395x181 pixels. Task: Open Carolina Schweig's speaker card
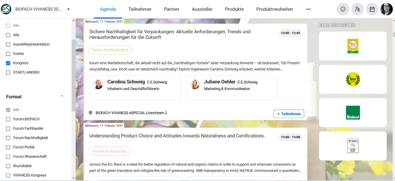coord(135,88)
